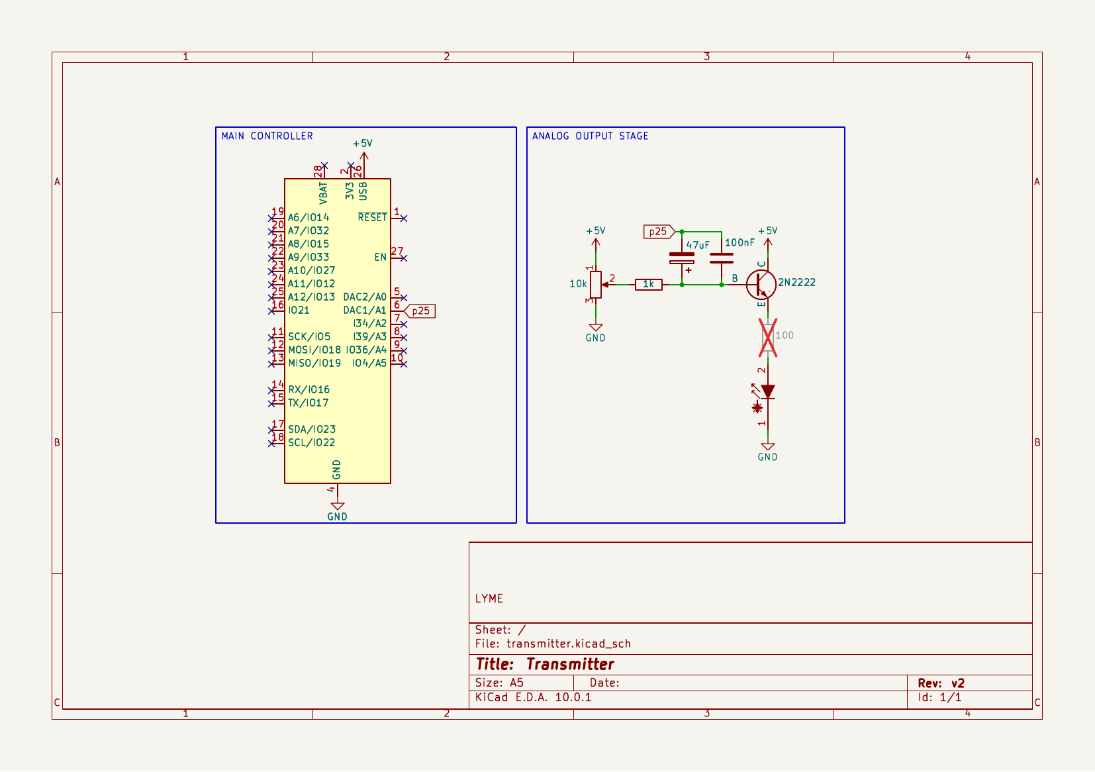Click the 10k potentiometer symbol

596,285
